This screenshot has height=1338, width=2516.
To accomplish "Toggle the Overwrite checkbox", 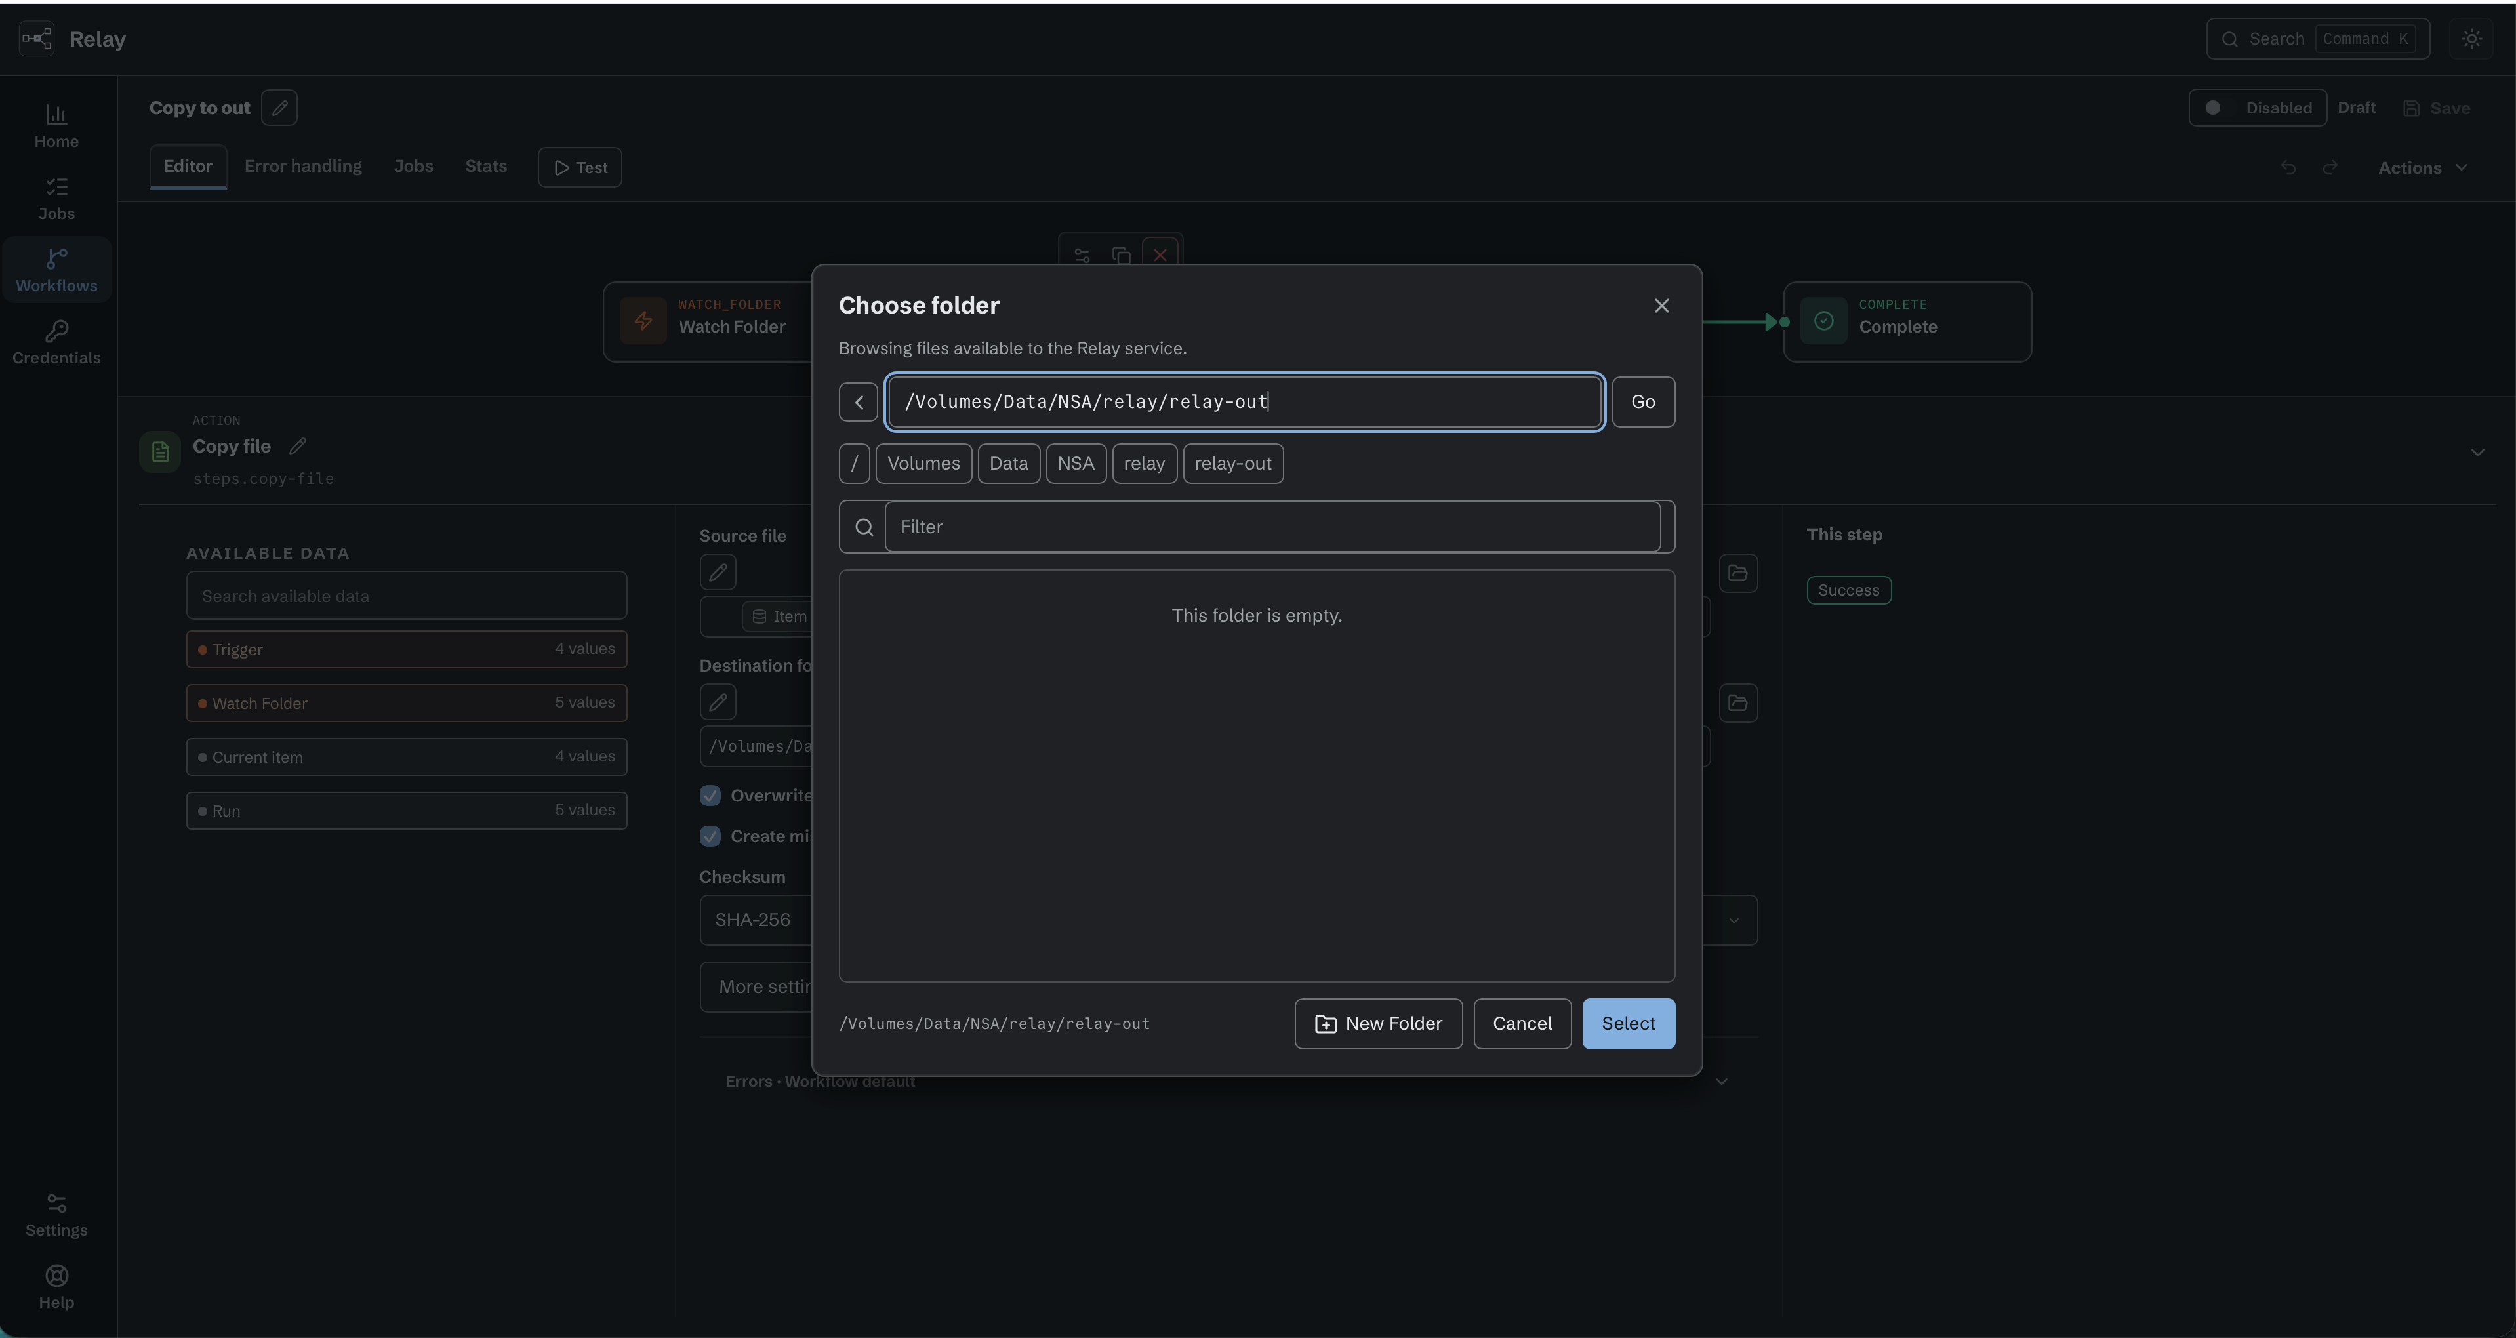I will click(710, 796).
